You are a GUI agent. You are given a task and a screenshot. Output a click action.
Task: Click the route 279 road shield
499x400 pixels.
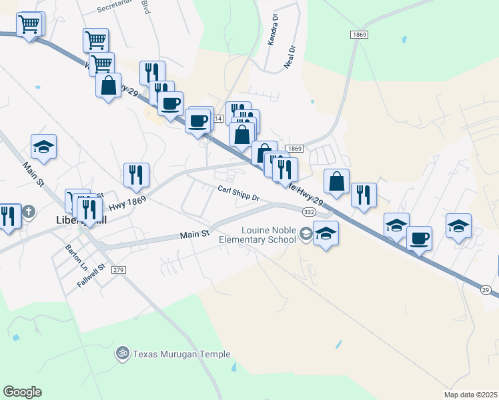click(118, 270)
